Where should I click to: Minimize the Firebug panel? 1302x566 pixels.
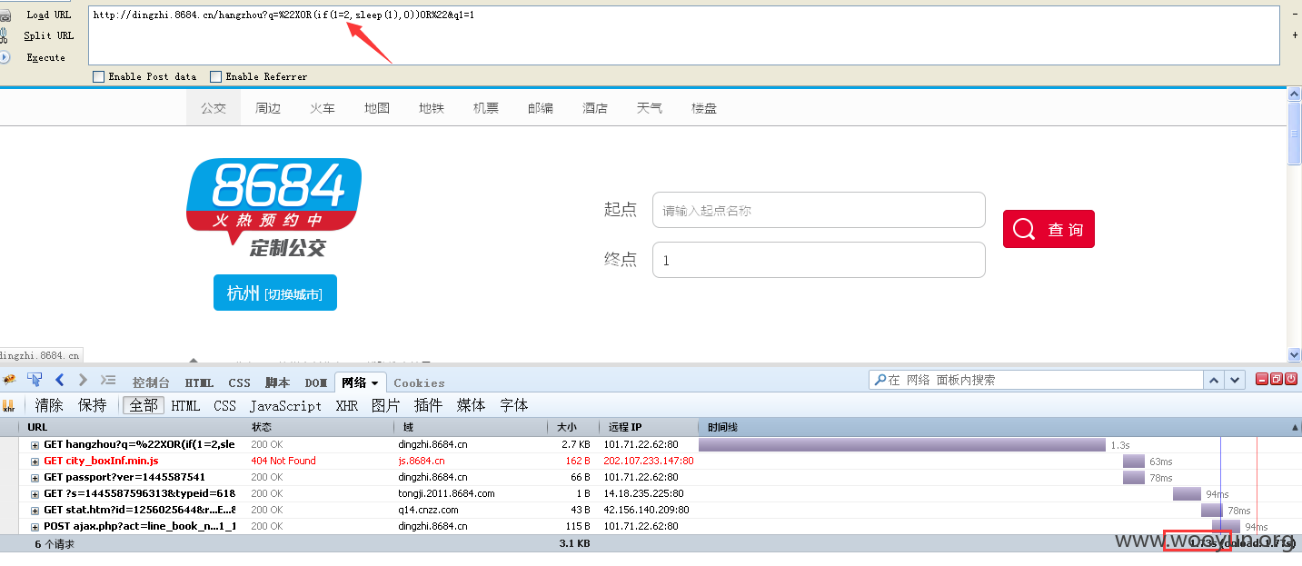click(1262, 379)
